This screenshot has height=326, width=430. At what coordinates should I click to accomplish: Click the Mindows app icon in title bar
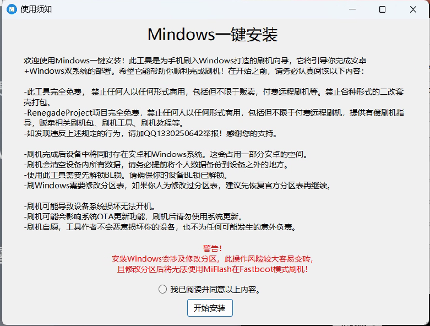pos(11,9)
